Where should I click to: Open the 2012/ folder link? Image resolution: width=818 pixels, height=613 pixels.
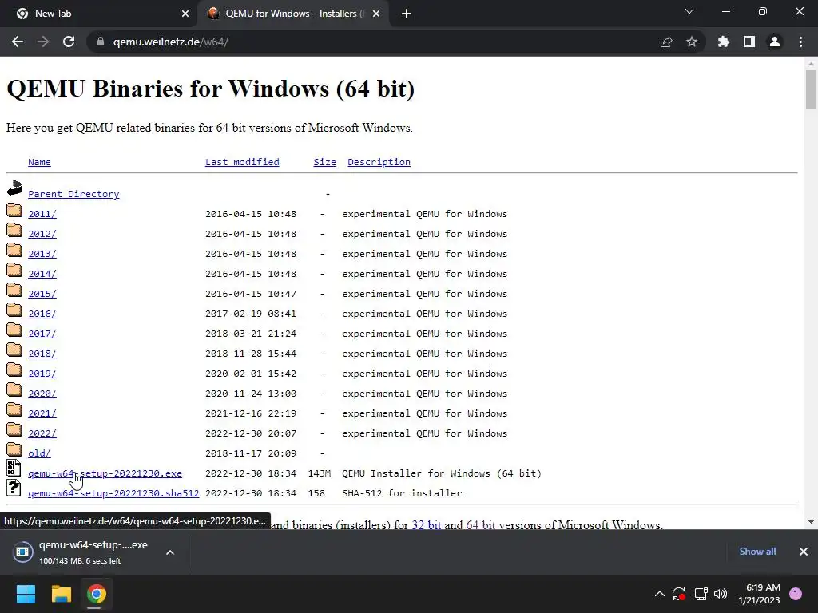tap(42, 234)
